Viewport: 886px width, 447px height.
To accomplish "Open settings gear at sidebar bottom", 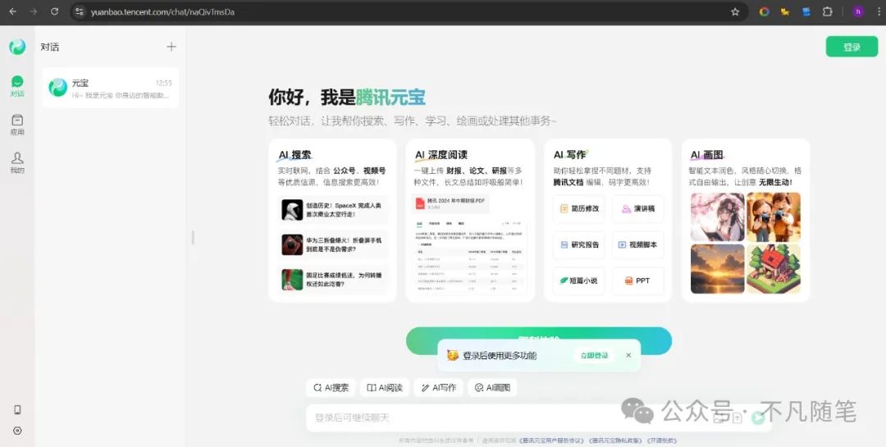I will tap(17, 431).
